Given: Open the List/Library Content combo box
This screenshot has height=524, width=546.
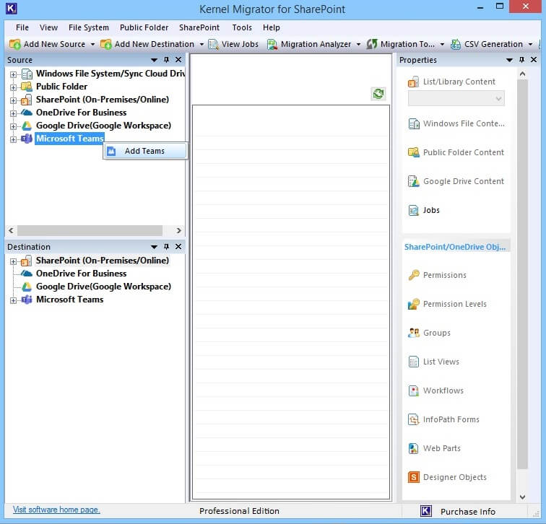Looking at the screenshot, I should [x=456, y=98].
